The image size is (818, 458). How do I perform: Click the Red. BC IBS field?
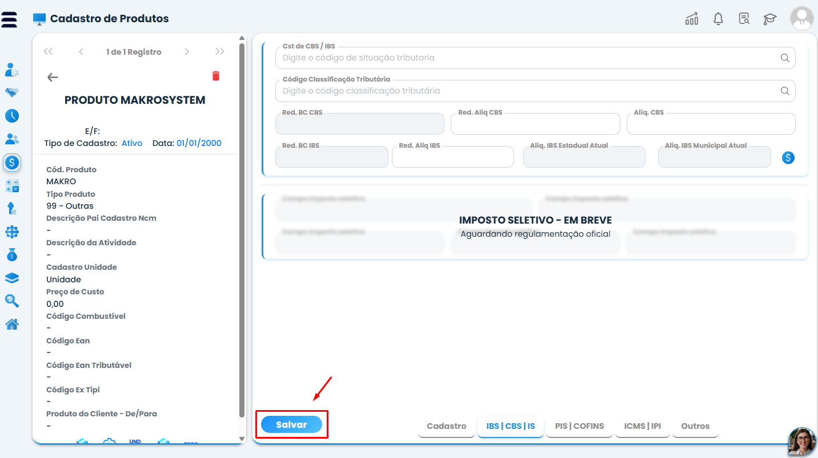331,157
